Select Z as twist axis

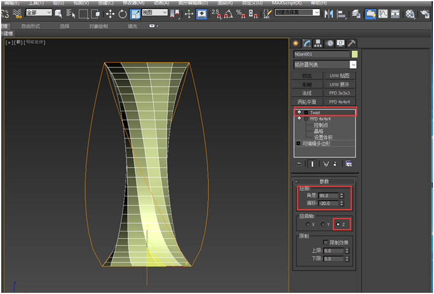pos(337,225)
